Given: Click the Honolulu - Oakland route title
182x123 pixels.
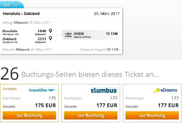Looking at the screenshot, I should point(21,14).
